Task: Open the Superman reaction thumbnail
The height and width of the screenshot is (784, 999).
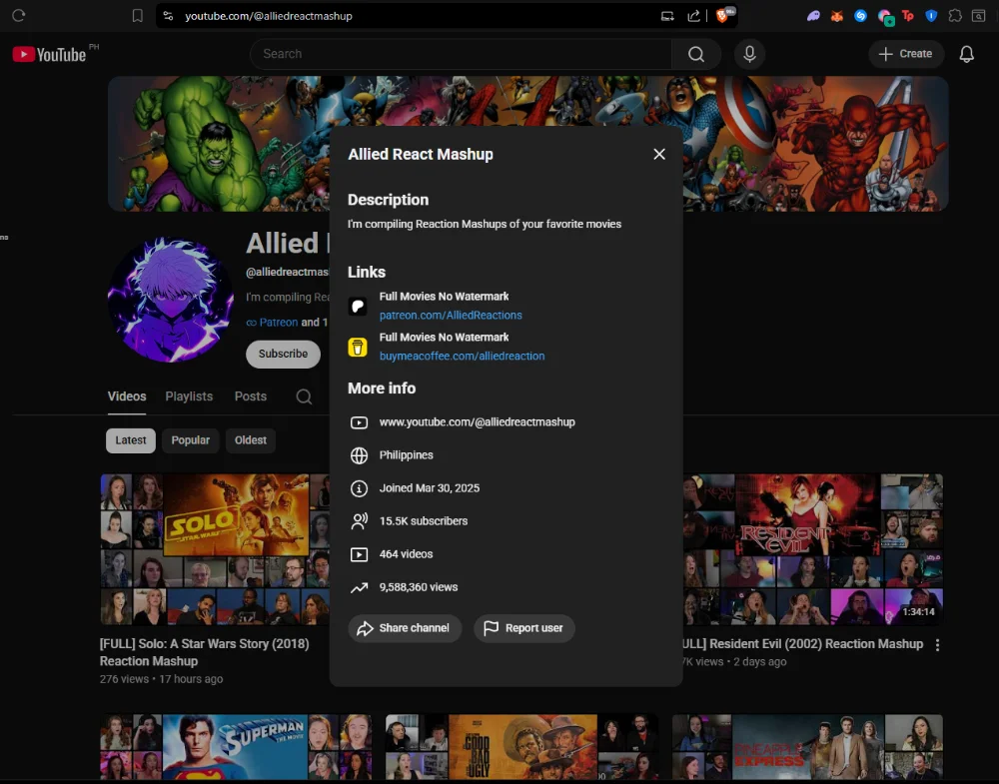Action: 236,747
